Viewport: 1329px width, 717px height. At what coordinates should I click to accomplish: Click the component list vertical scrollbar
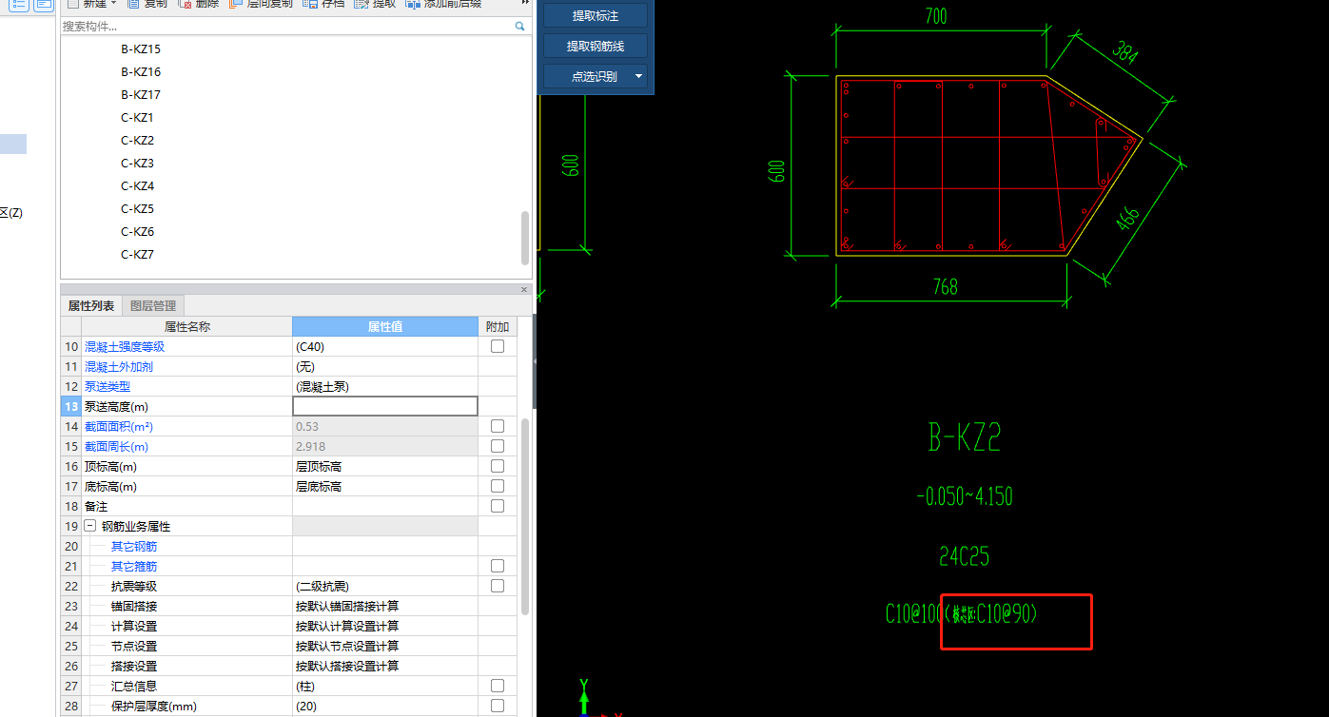tap(525, 239)
